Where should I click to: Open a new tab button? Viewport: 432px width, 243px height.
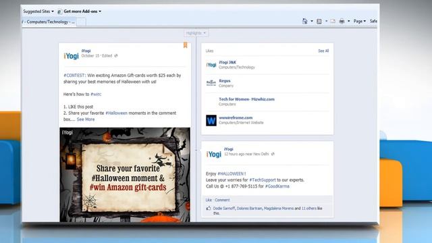point(81,22)
